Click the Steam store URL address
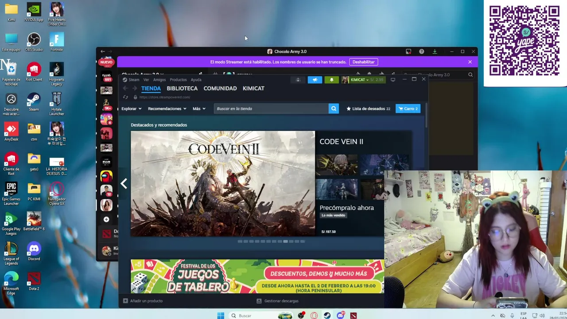567x319 pixels. click(x=164, y=97)
